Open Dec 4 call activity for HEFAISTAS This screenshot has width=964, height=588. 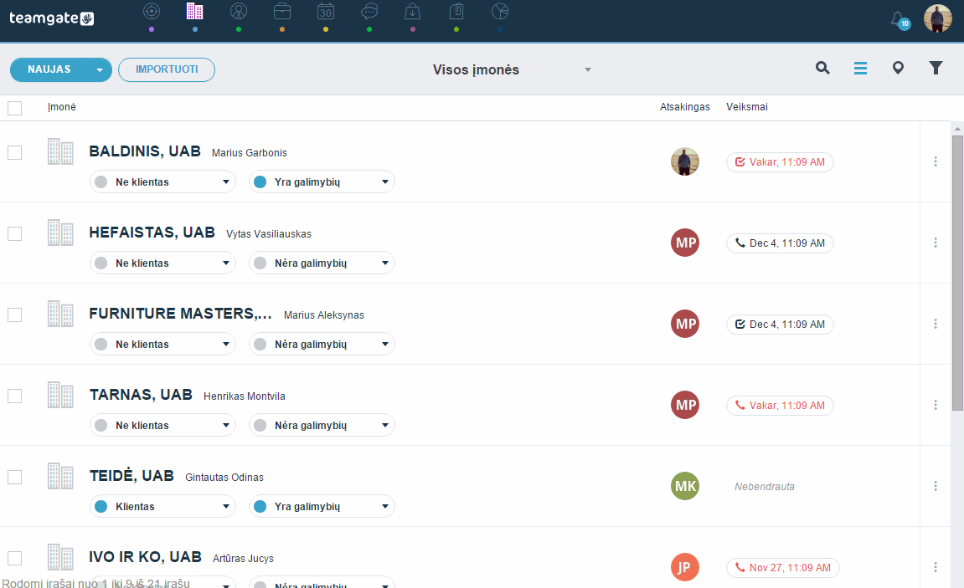(781, 243)
